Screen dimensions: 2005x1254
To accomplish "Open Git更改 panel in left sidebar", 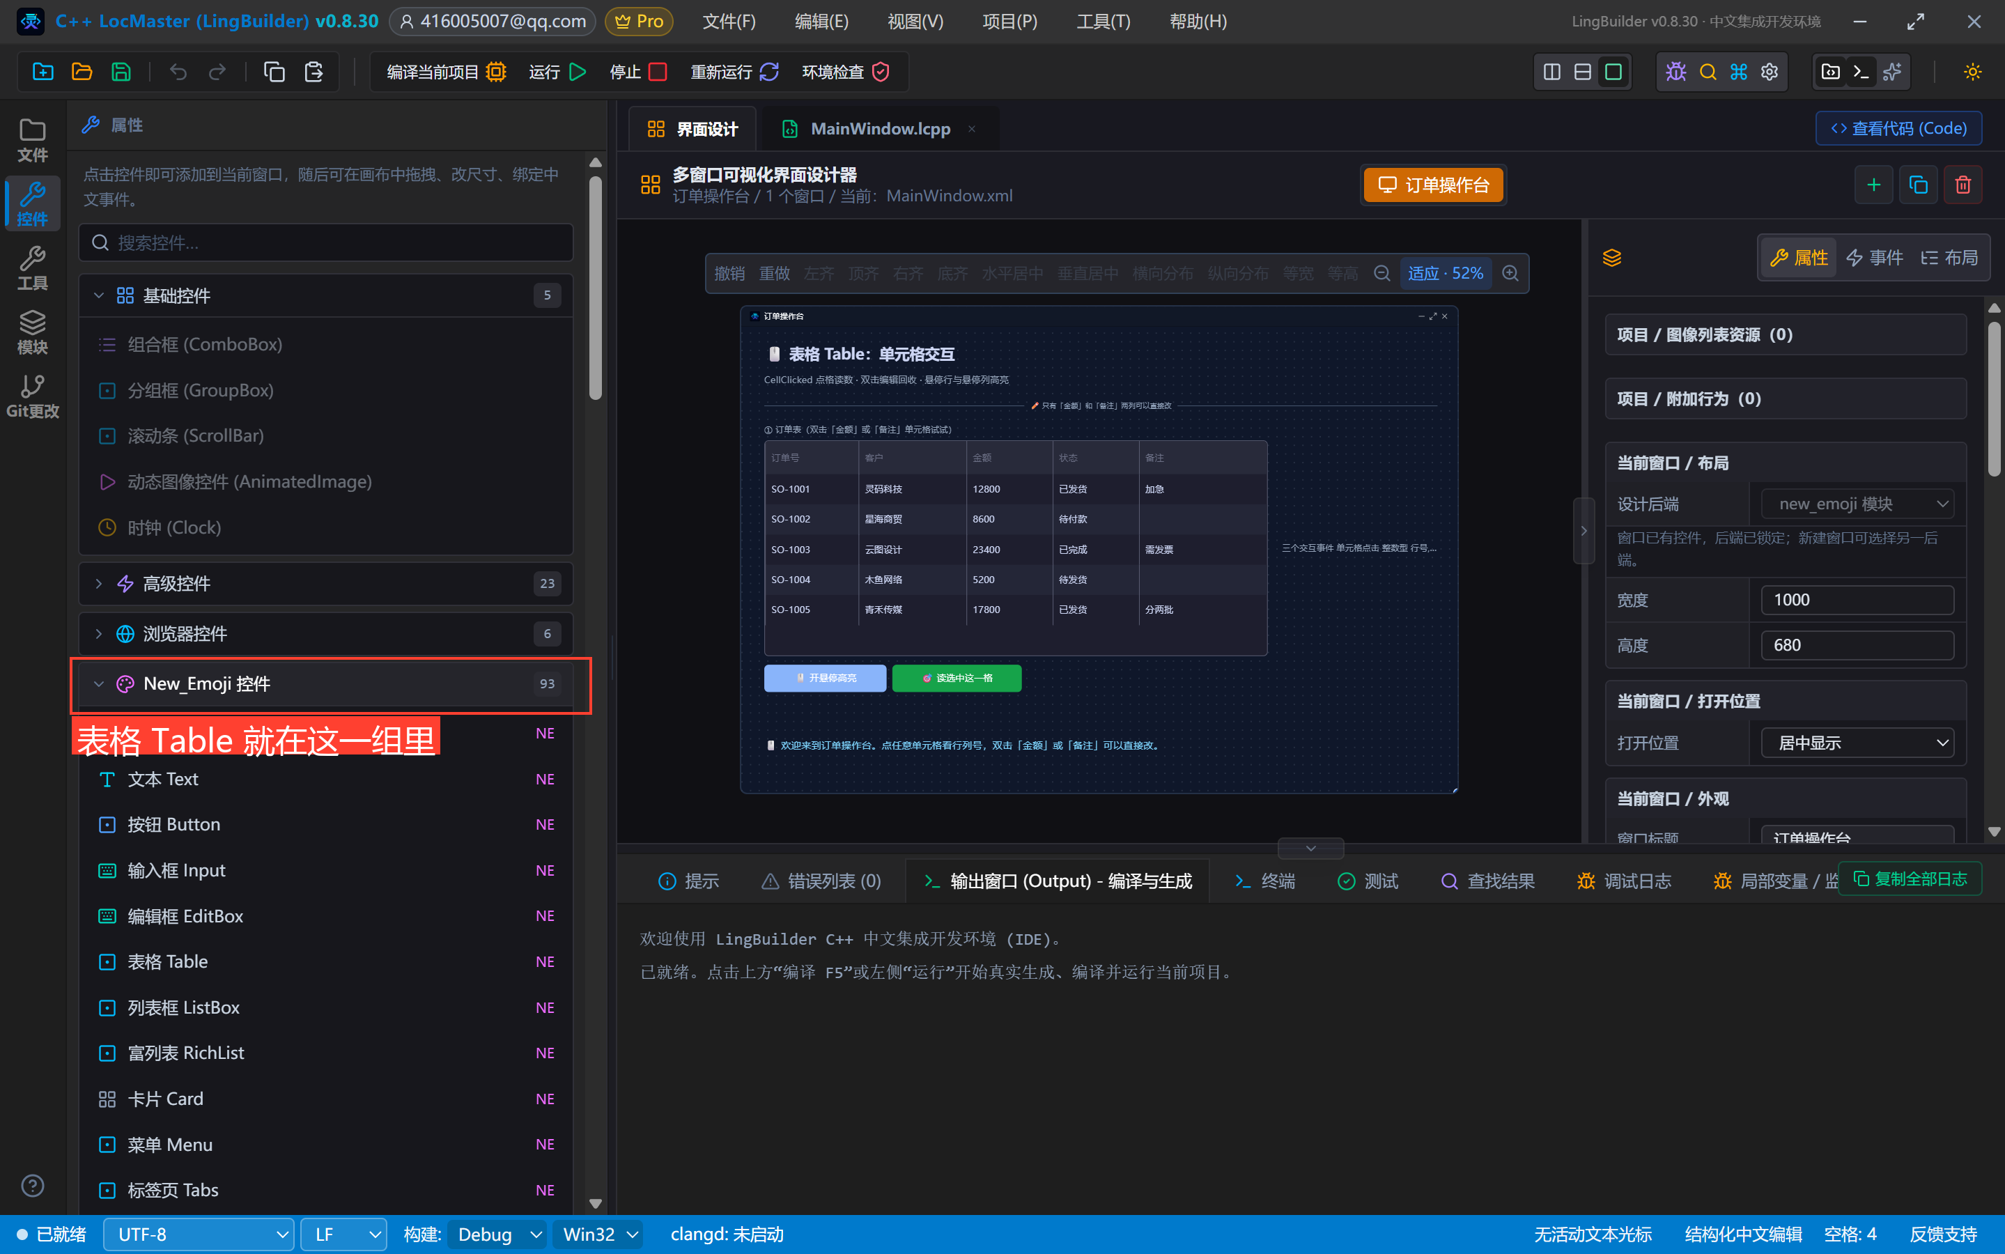I will pyautogui.click(x=32, y=396).
